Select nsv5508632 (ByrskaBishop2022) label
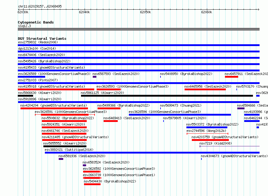This screenshot has width=268, height=196. [68, 118]
